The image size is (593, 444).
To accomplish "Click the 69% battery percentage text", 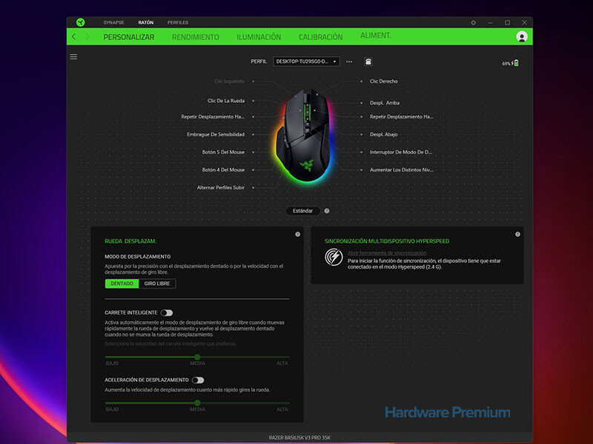I will [506, 64].
